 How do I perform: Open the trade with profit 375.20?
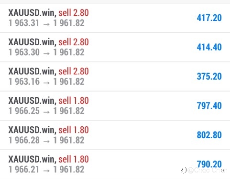(x=115, y=76)
